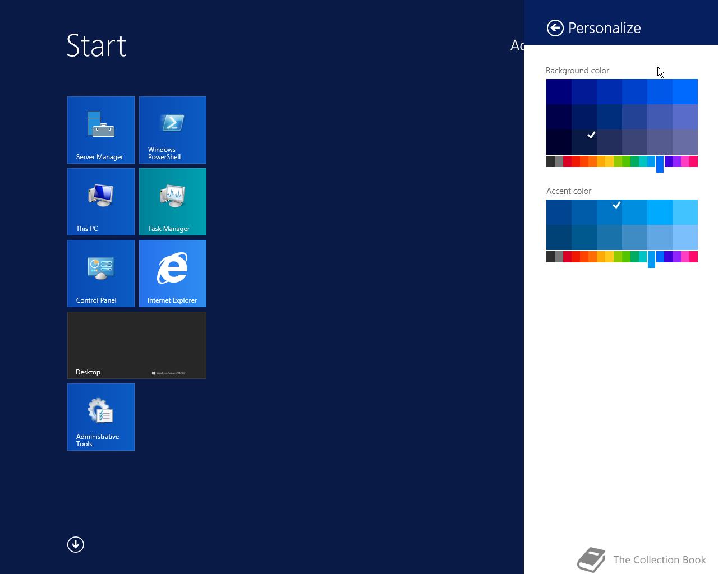This screenshot has height=574, width=718.
Task: Select green hue in accent color strip
Action: click(626, 257)
